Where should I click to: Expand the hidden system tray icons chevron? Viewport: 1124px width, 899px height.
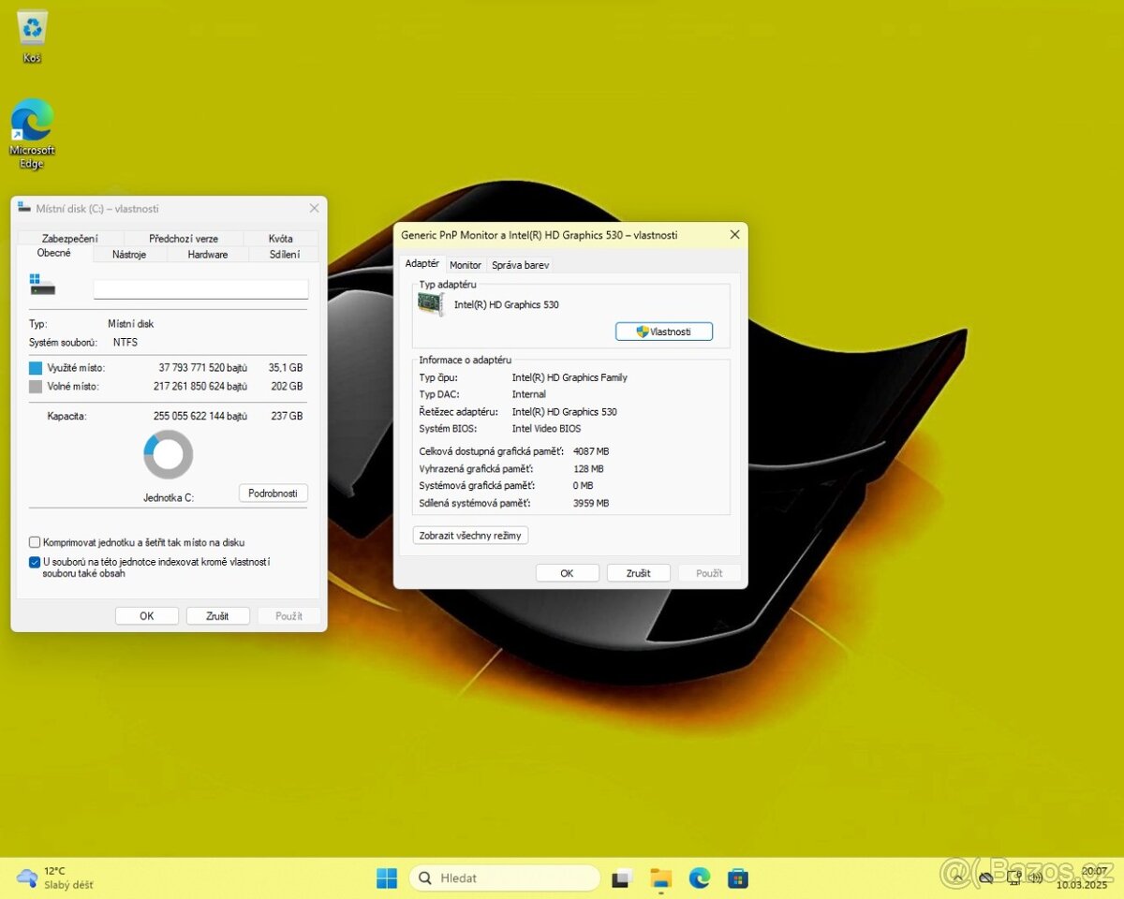pyautogui.click(x=959, y=877)
